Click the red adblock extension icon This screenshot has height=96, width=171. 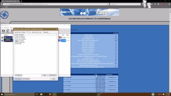162,4
